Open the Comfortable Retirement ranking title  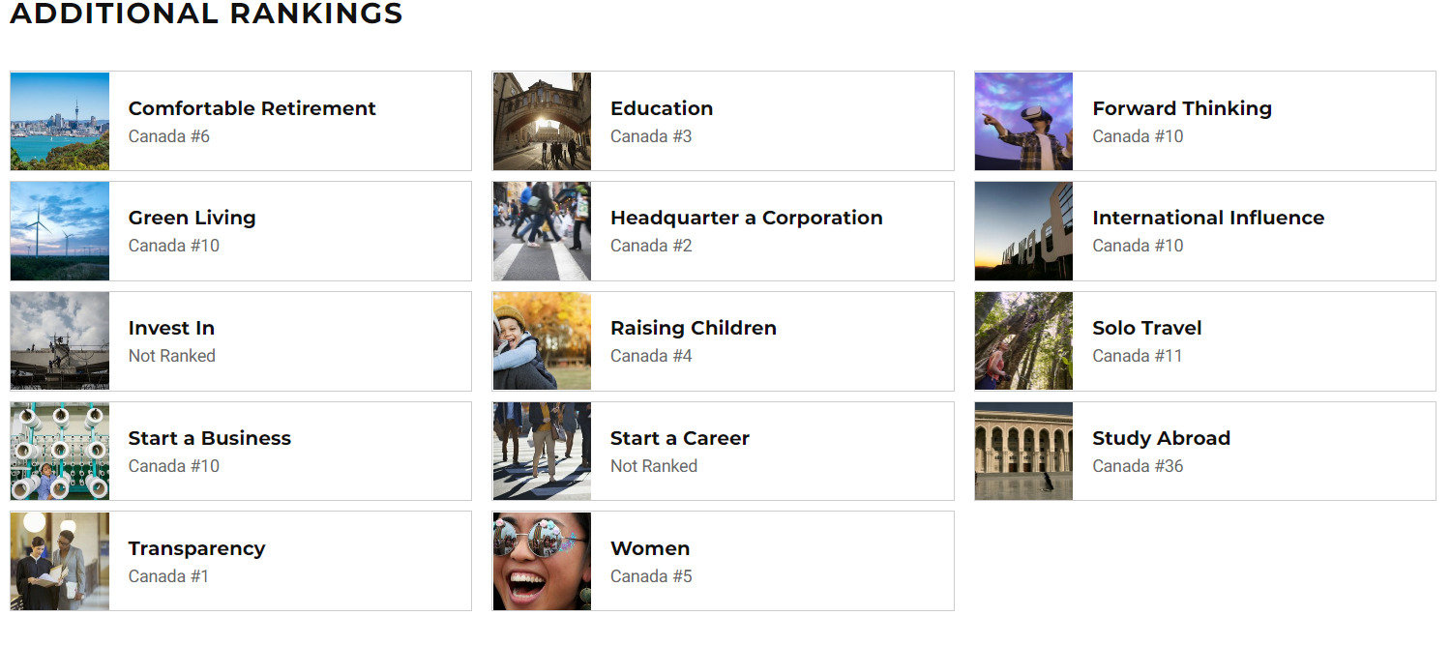(252, 108)
